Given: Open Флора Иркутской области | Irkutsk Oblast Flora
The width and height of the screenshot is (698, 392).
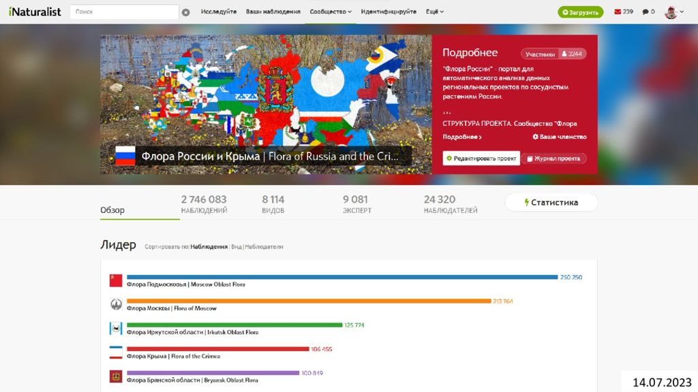Looking at the screenshot, I should [192, 332].
